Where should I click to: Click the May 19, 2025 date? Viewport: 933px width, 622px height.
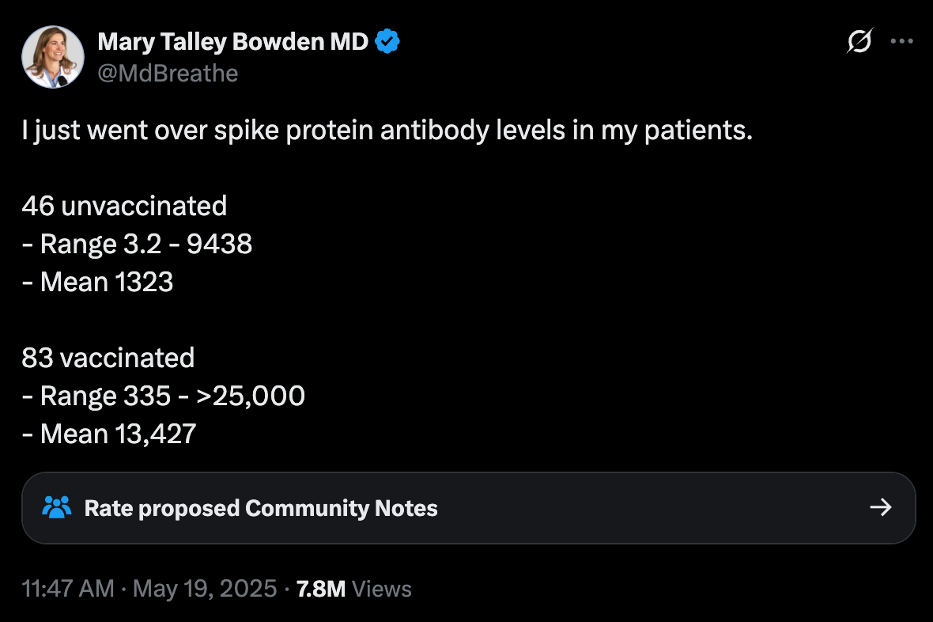205,589
